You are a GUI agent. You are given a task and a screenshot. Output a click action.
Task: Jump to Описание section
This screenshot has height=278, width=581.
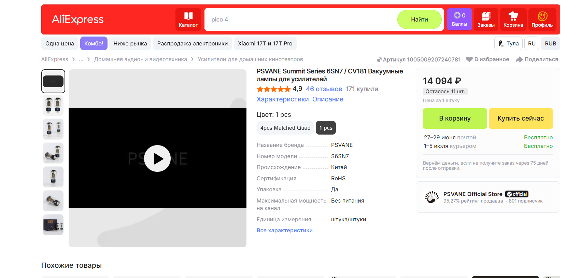click(328, 99)
